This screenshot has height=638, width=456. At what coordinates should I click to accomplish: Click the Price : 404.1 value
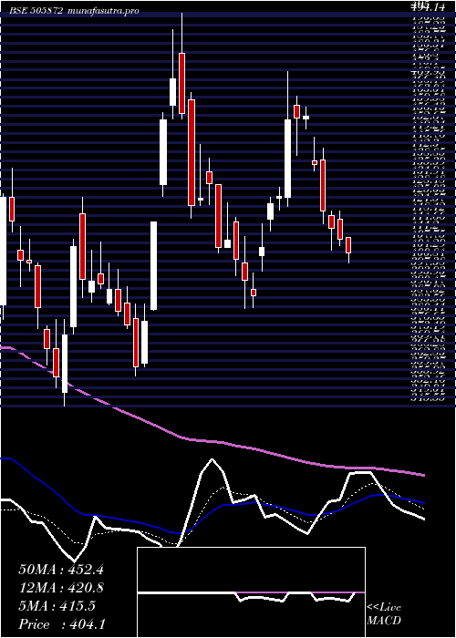point(61,624)
